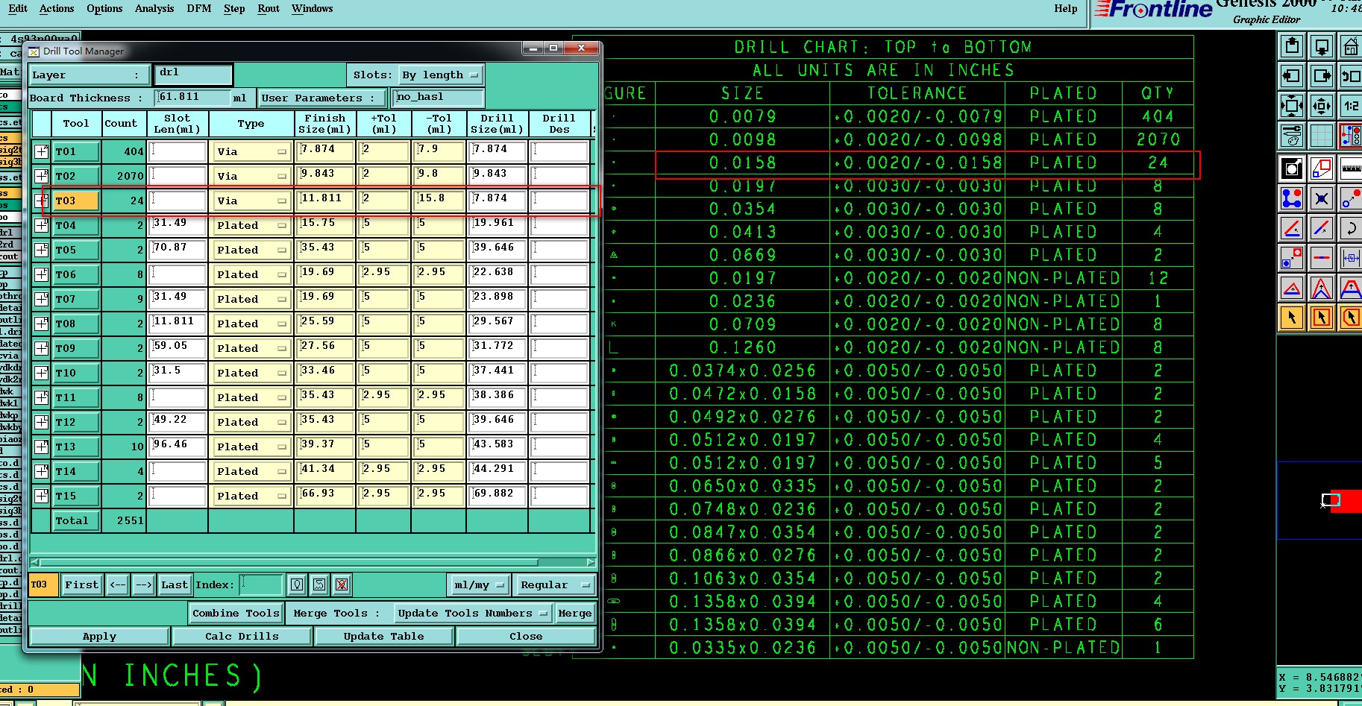The image size is (1362, 706).
Task: Click the pan right arrow icon
Action: click(1321, 76)
